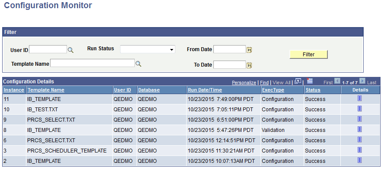The height and width of the screenshot is (171, 384).
Task: Go to previous rows arrow
Action: click(337, 81)
